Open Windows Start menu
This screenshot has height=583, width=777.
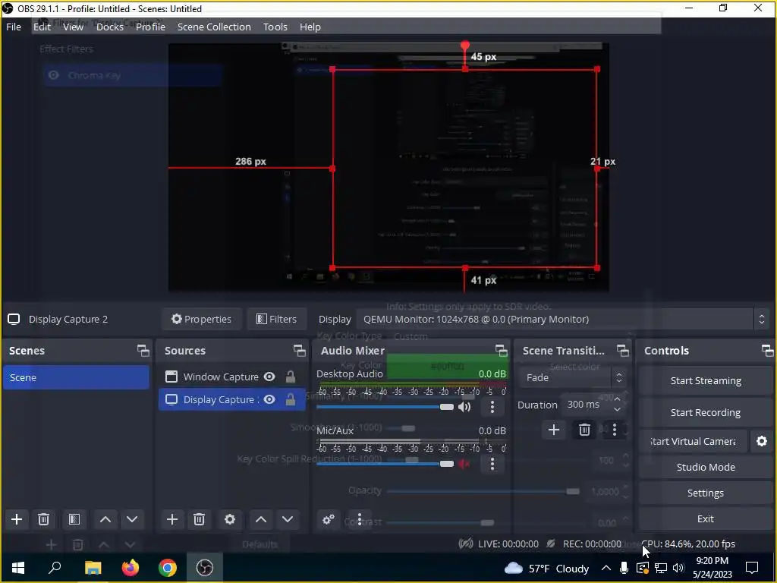click(x=18, y=567)
